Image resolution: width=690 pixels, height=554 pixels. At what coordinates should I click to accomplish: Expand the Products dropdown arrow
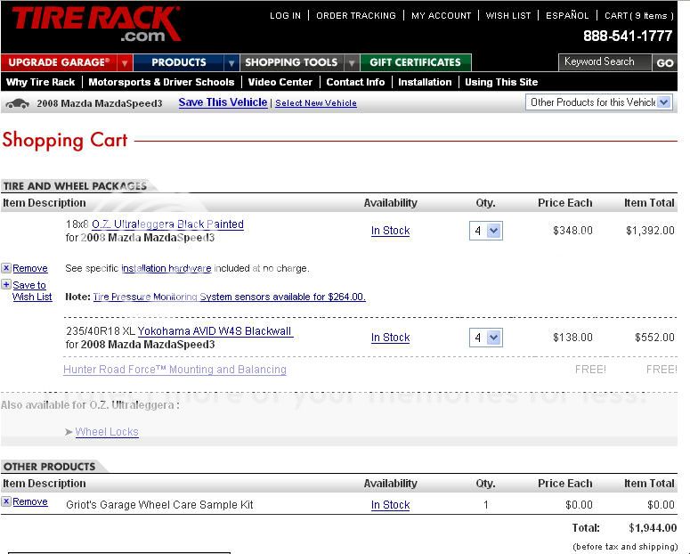pyautogui.click(x=231, y=62)
